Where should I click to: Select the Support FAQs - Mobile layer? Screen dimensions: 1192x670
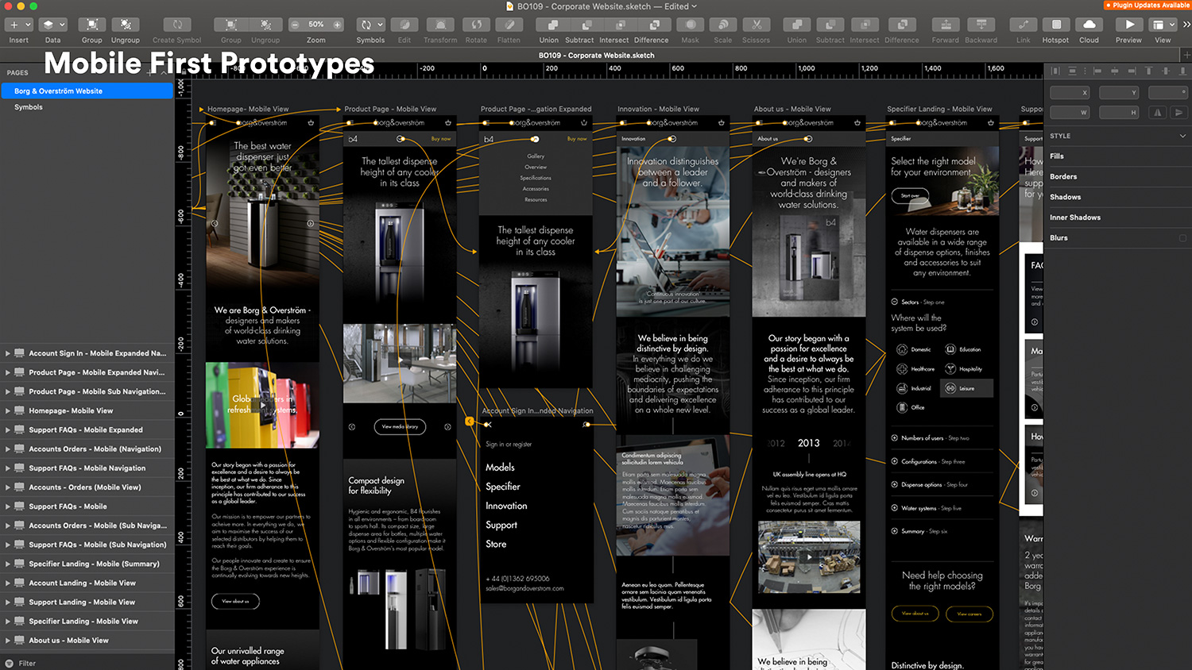coord(68,506)
